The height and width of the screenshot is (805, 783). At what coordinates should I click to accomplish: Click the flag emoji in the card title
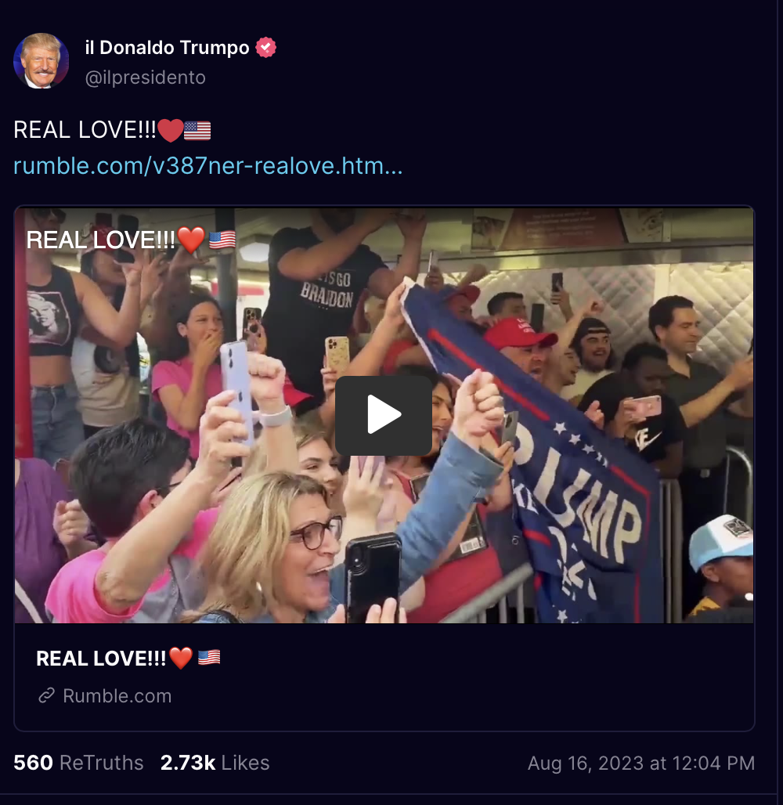tap(209, 657)
